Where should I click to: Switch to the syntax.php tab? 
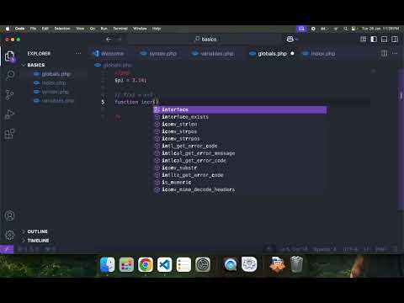click(159, 54)
